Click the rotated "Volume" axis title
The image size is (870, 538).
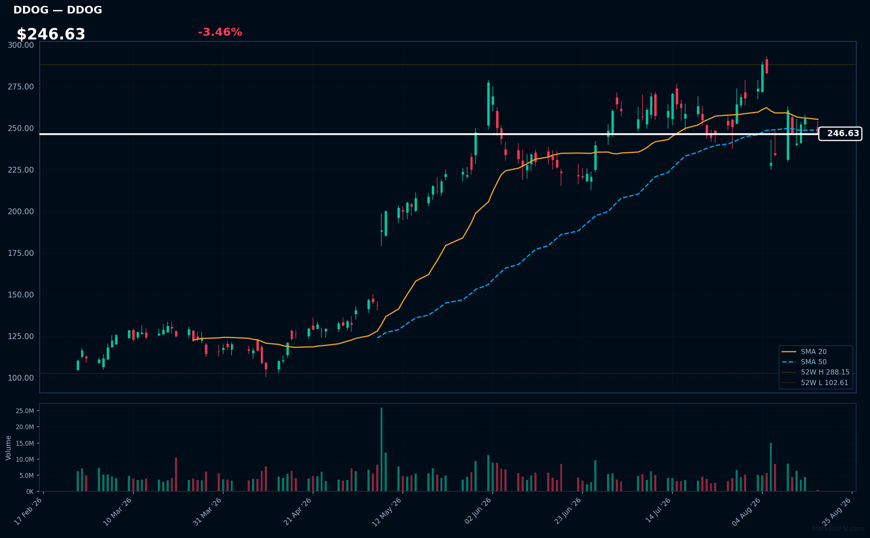coord(8,448)
